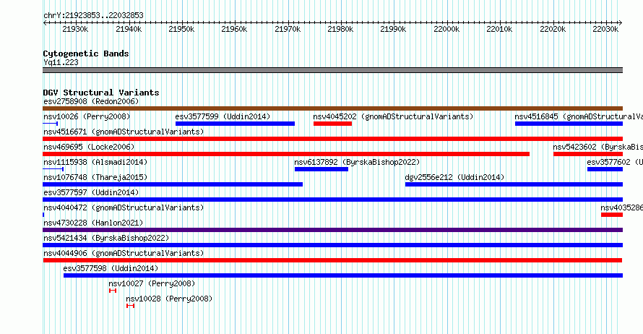Open the esv3577599 (Uddin2014) label
The width and height of the screenshot is (643, 334).
[x=223, y=116]
